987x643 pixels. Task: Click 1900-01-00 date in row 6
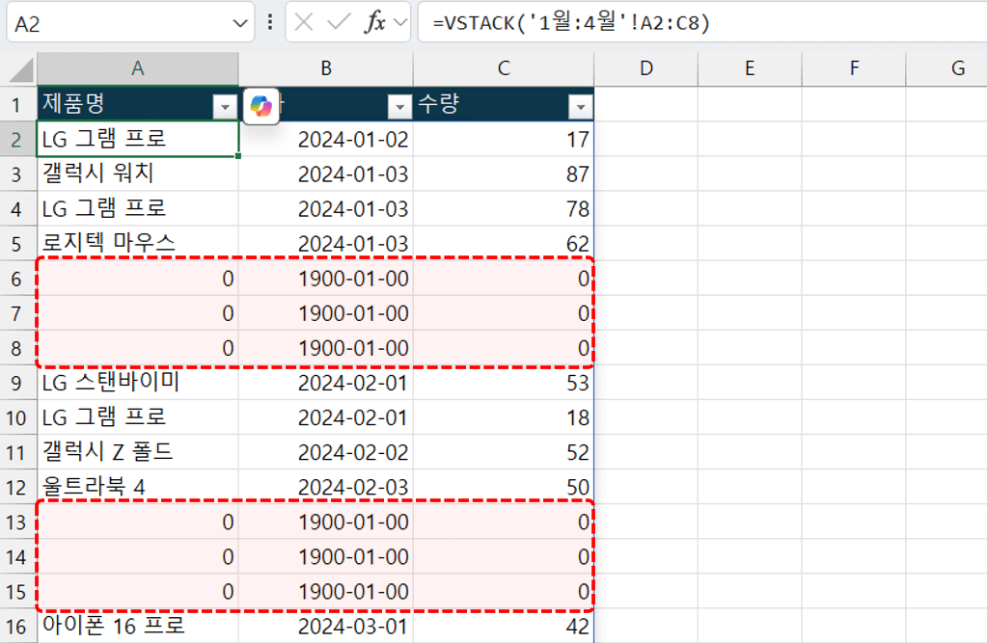pos(325,279)
